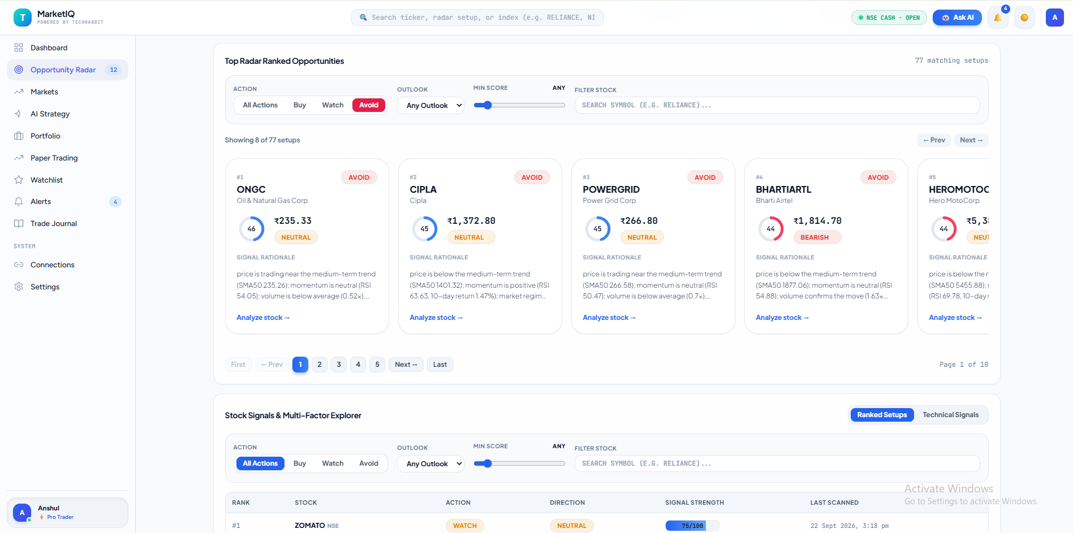Viewport: 1073px width, 533px height.
Task: Open the user avatar in top bar
Action: tap(1054, 18)
